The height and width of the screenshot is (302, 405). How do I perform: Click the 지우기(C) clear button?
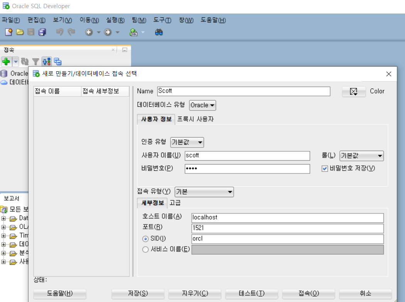point(195,294)
